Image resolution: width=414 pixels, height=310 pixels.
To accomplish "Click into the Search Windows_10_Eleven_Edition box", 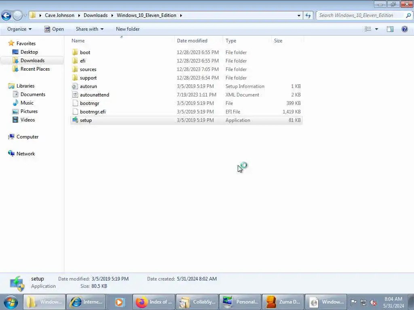I will click(361, 15).
